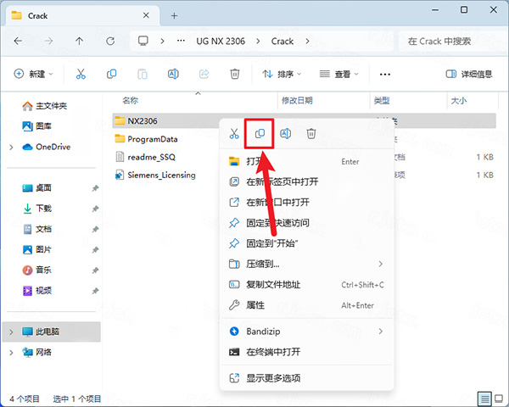Switch to large thumbnails view in the status bar

499,399
